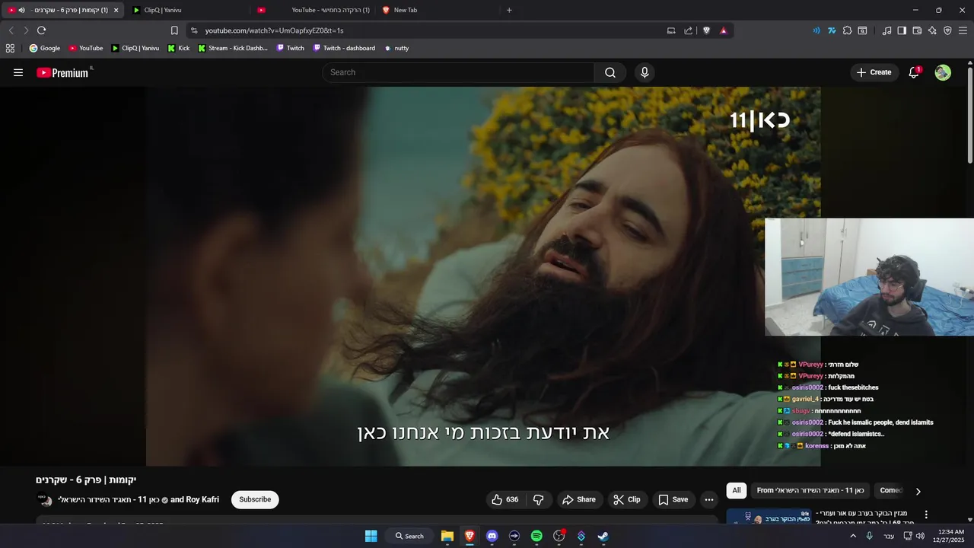Image resolution: width=974 pixels, height=548 pixels.
Task: Click the browser address bar URL
Action: (274, 30)
